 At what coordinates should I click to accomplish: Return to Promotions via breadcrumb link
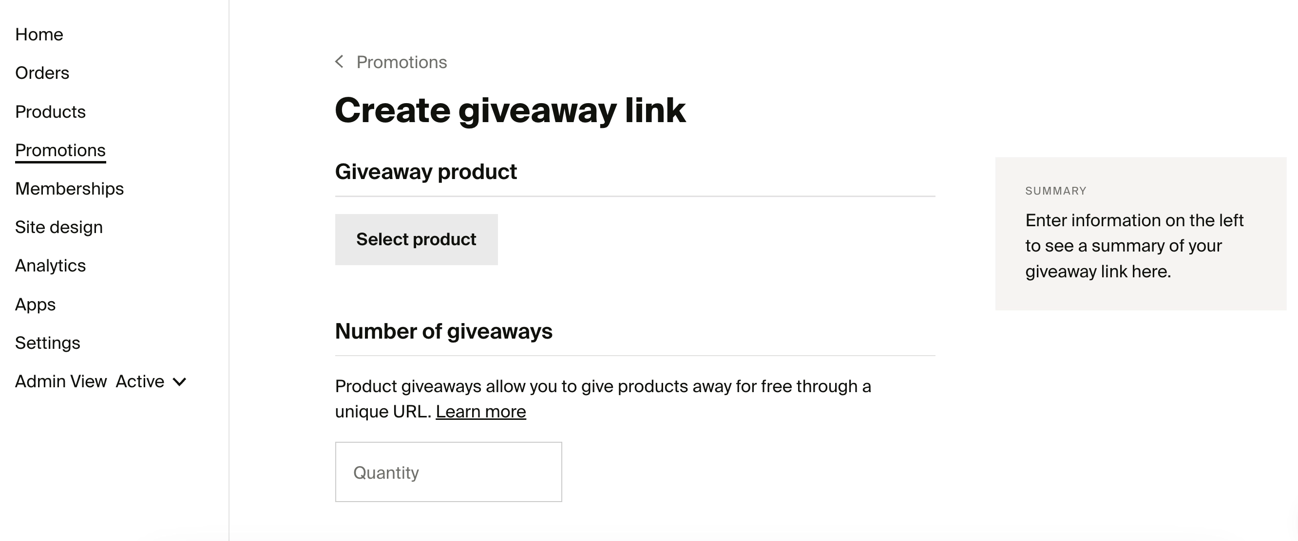(x=401, y=62)
